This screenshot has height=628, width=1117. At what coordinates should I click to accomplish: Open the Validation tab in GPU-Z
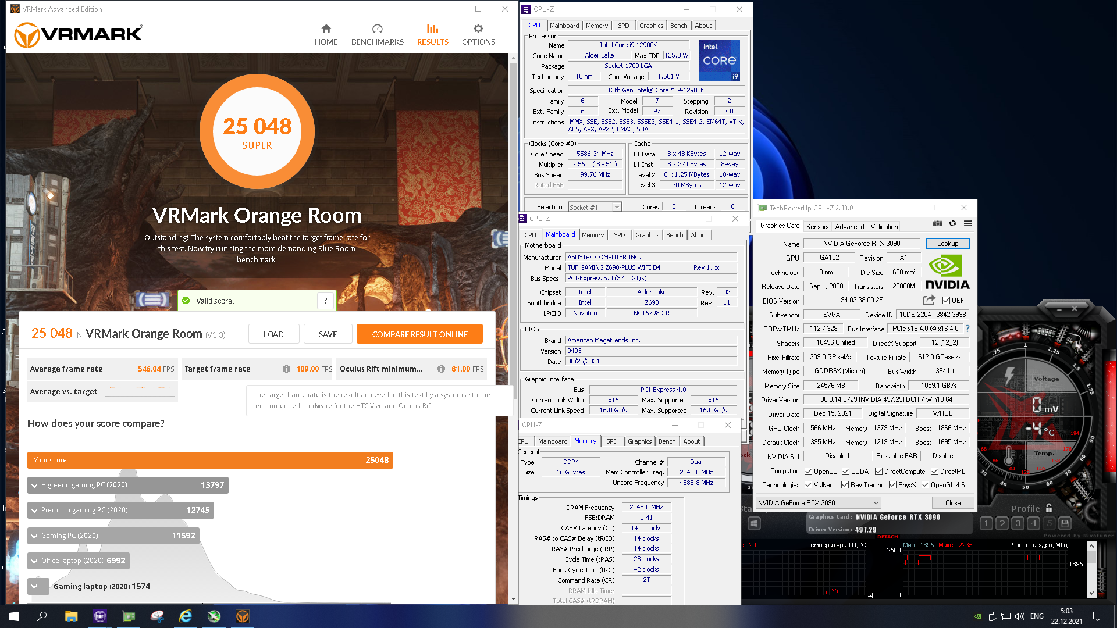coord(884,227)
